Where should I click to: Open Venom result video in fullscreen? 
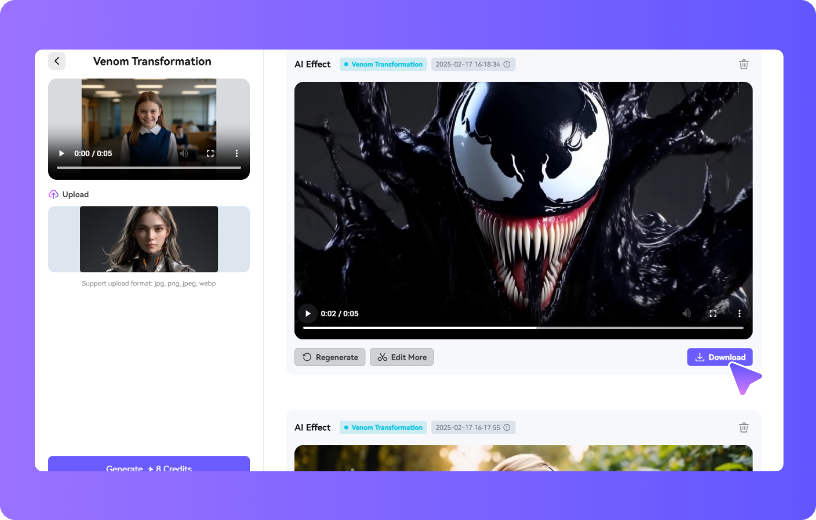click(713, 314)
